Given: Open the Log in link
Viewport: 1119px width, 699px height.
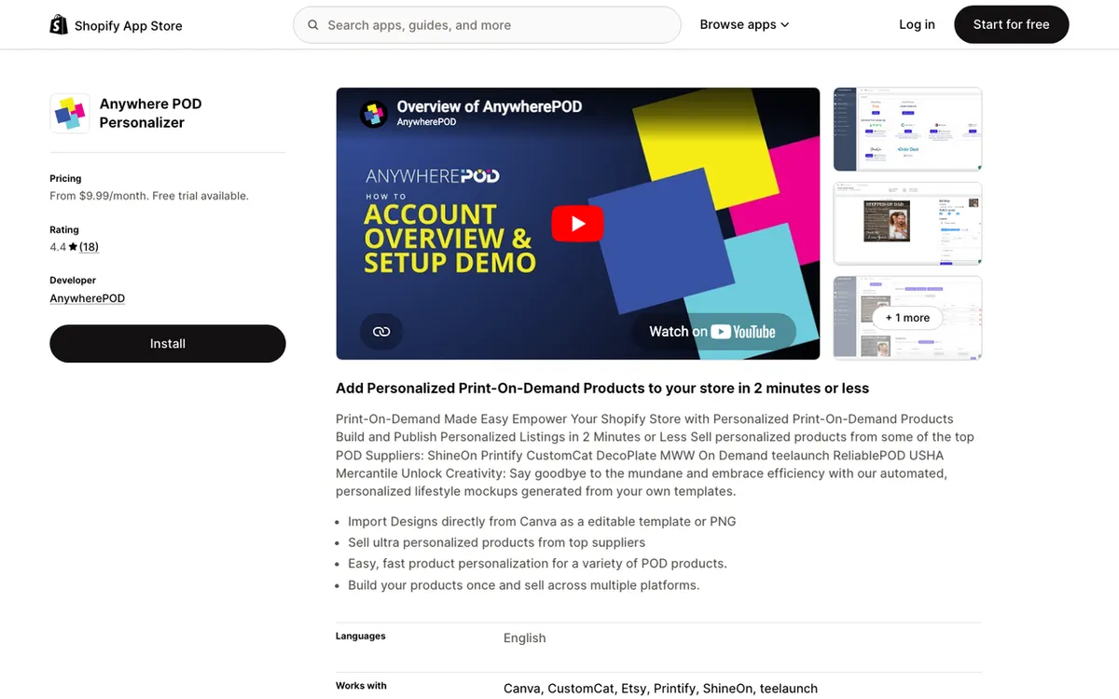Looking at the screenshot, I should point(917,25).
